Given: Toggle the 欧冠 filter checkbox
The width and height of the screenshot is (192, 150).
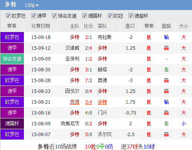Looking at the screenshot, I should [x=110, y=16].
